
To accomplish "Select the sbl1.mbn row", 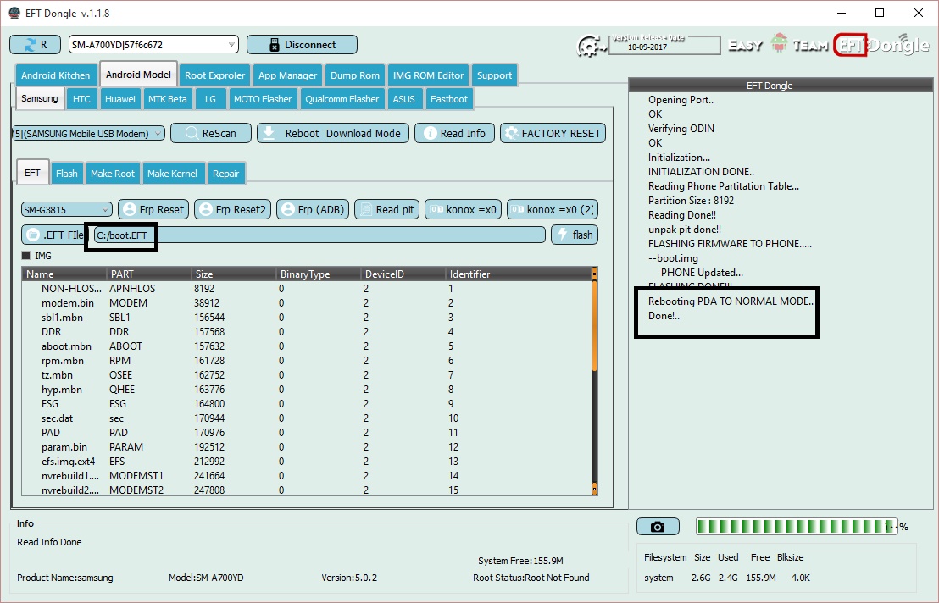I will point(307,317).
